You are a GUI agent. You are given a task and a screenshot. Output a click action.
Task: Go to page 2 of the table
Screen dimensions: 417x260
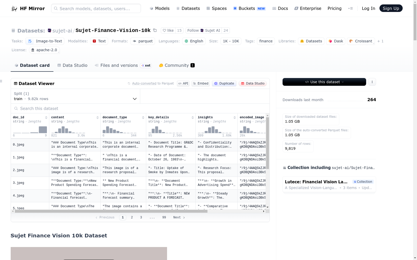pyautogui.click(x=132, y=217)
